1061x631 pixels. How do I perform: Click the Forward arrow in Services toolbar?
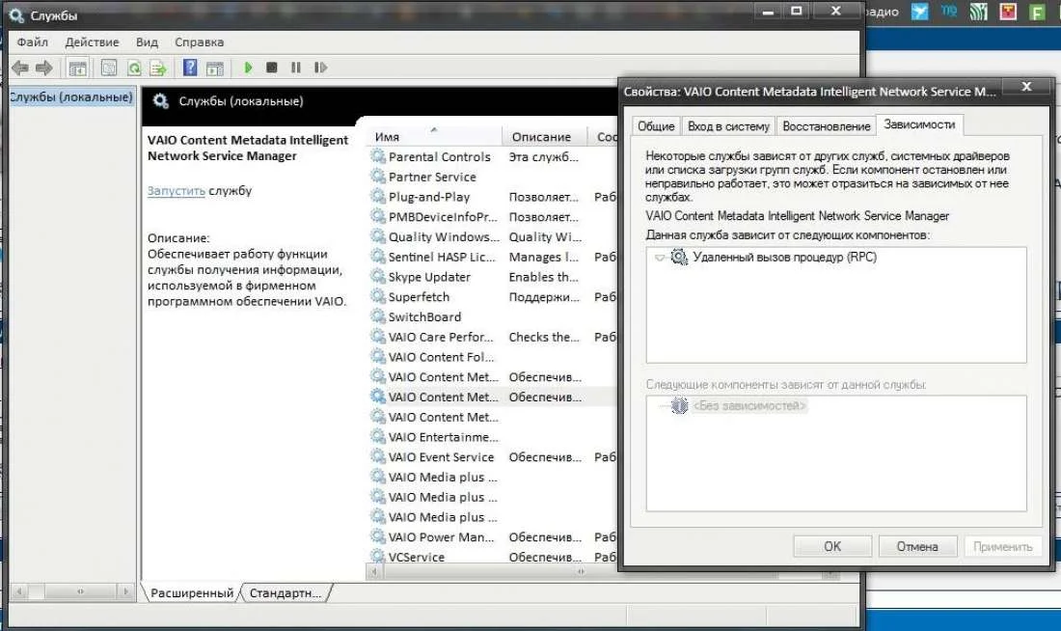[x=44, y=68]
